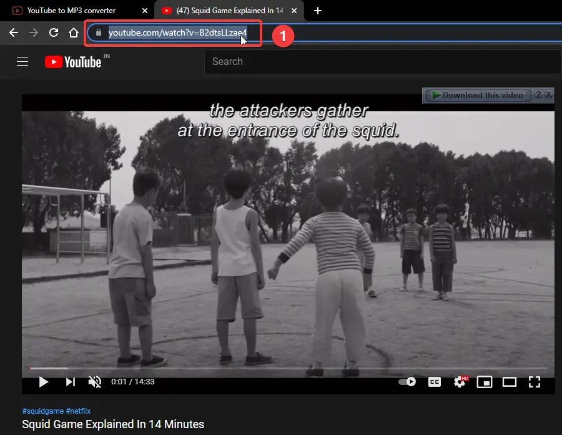Viewport: 562px width, 435px height.
Task: Dismiss the Download this video bar
Action: 549,94
